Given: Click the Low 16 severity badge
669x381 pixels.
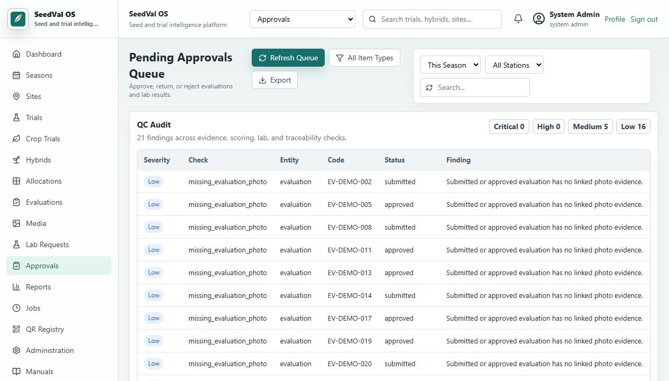Looking at the screenshot, I should tap(633, 126).
